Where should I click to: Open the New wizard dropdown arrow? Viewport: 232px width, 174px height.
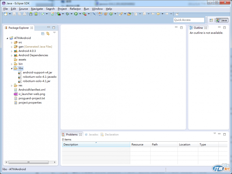[10, 14]
